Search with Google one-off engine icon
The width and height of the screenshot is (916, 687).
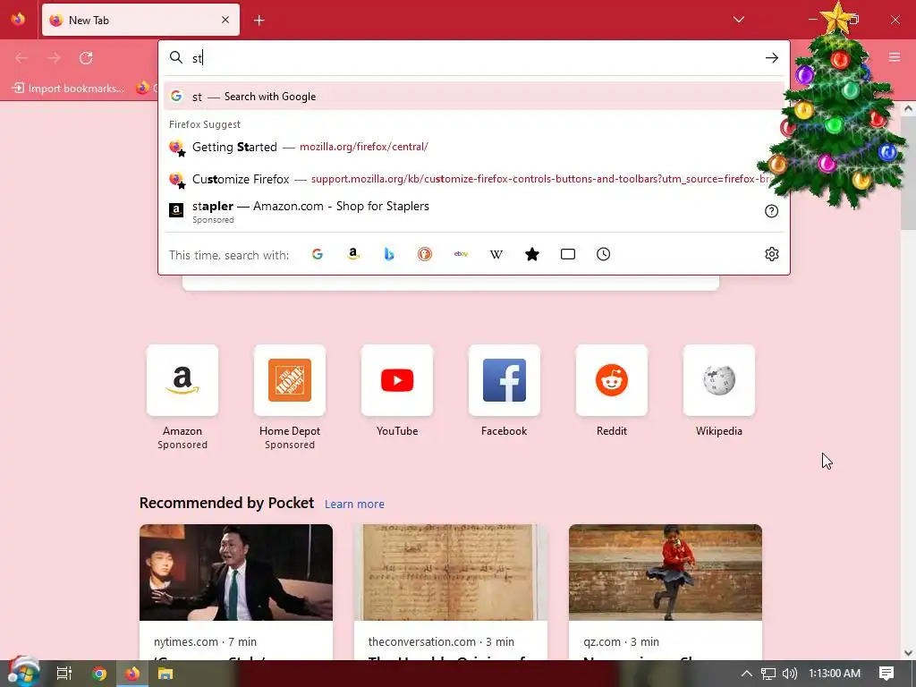[x=318, y=254]
